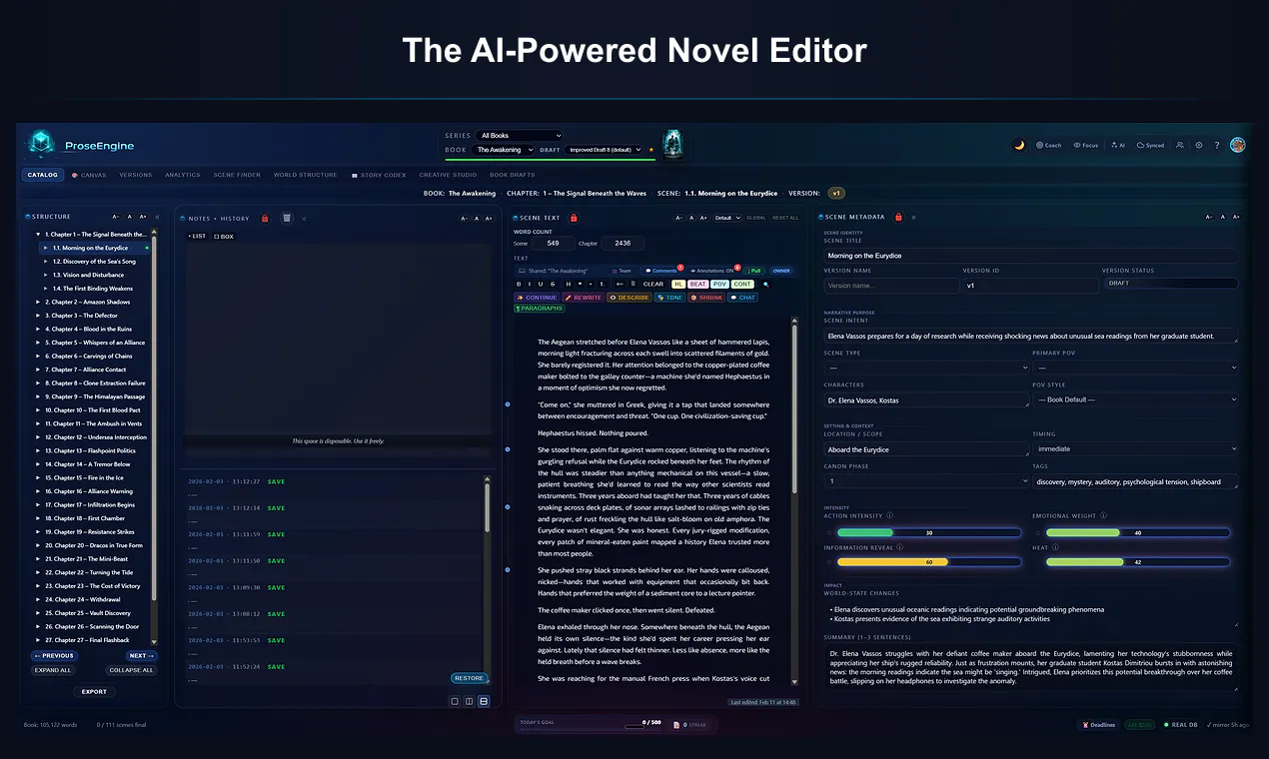
Task: Click the Version name input field
Action: tap(890, 286)
